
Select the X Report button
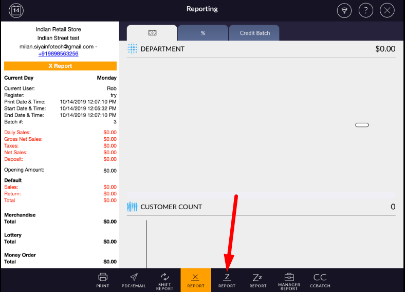tap(195, 280)
